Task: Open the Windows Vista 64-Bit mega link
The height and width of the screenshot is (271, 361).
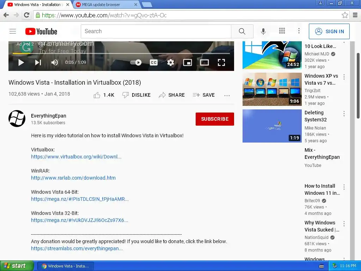Action: click(80, 199)
